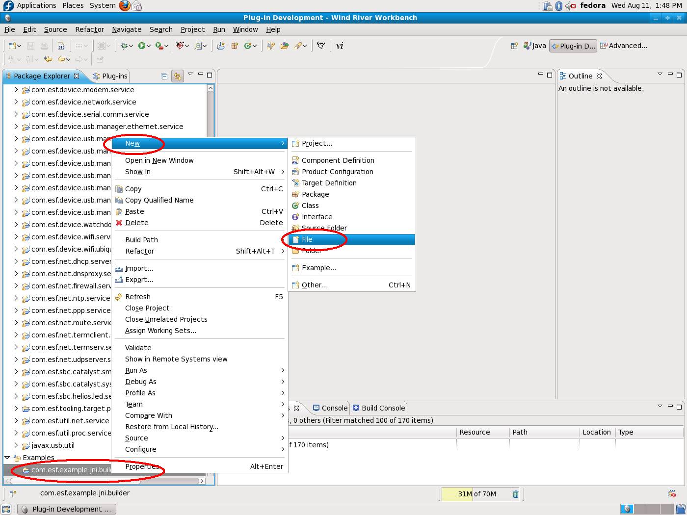Click the New Java Class toolbar icon
The width and height of the screenshot is (687, 515).
(x=248, y=46)
